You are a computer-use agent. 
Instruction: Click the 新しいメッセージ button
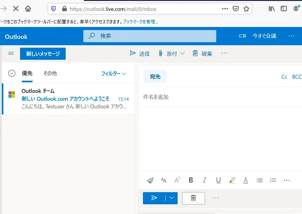(43, 54)
